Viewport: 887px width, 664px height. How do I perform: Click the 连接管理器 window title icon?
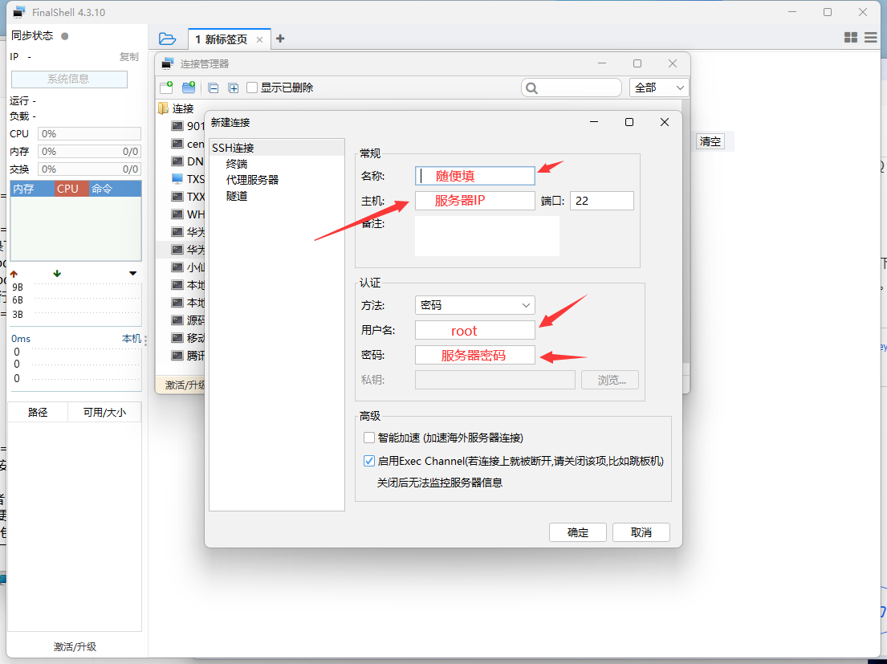pos(167,64)
